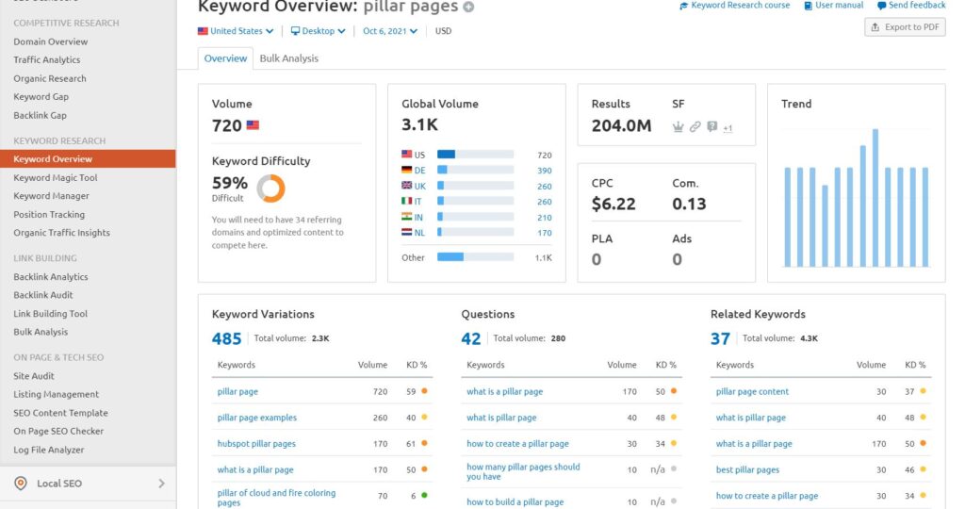
Task: Open Keyword Manager in sidebar
Action: [51, 196]
